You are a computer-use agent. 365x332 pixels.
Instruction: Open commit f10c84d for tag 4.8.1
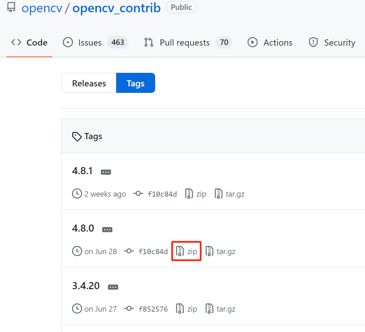[162, 194]
